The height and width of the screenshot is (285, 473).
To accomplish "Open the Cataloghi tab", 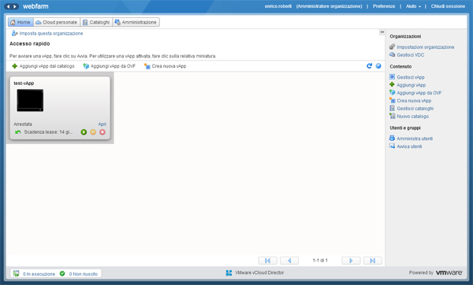I will (96, 22).
